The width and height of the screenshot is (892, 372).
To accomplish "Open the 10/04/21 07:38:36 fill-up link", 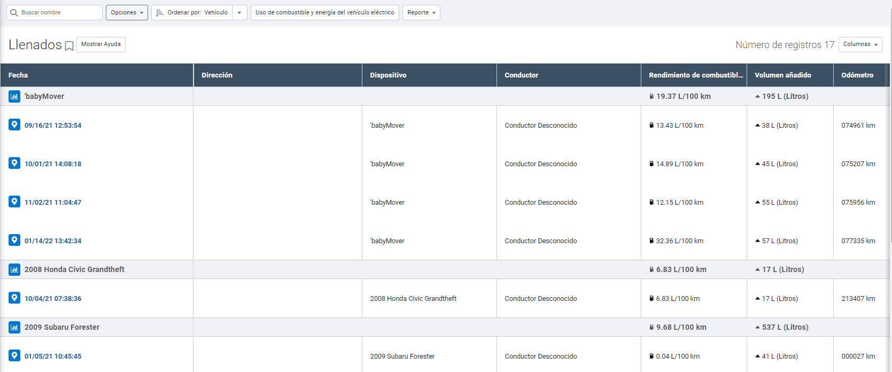I will (53, 299).
